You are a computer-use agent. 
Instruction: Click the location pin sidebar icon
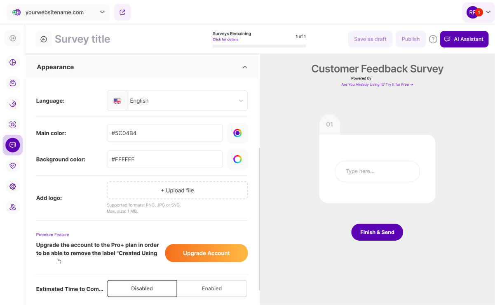pos(13,207)
